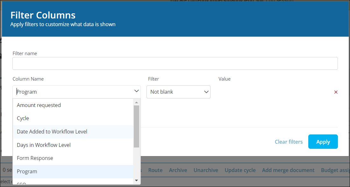Pick 'Date Added to Workflow Level' option
This screenshot has width=350, height=187.
(52, 132)
